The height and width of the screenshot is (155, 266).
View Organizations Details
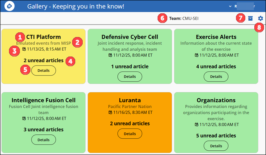pos(216,146)
